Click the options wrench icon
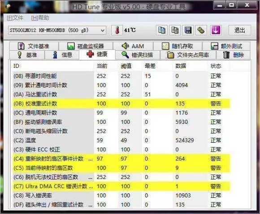 click(x=201, y=30)
